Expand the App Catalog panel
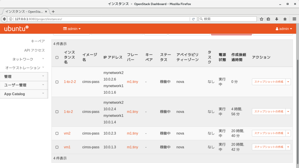The height and width of the screenshot is (168, 299). coord(24,94)
